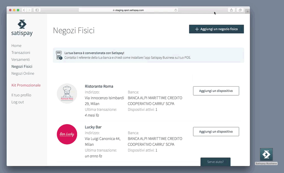Click the address 'Via Innocenzo Isimbardi 29, Milan'
The width and height of the screenshot is (284, 173).
105,101
